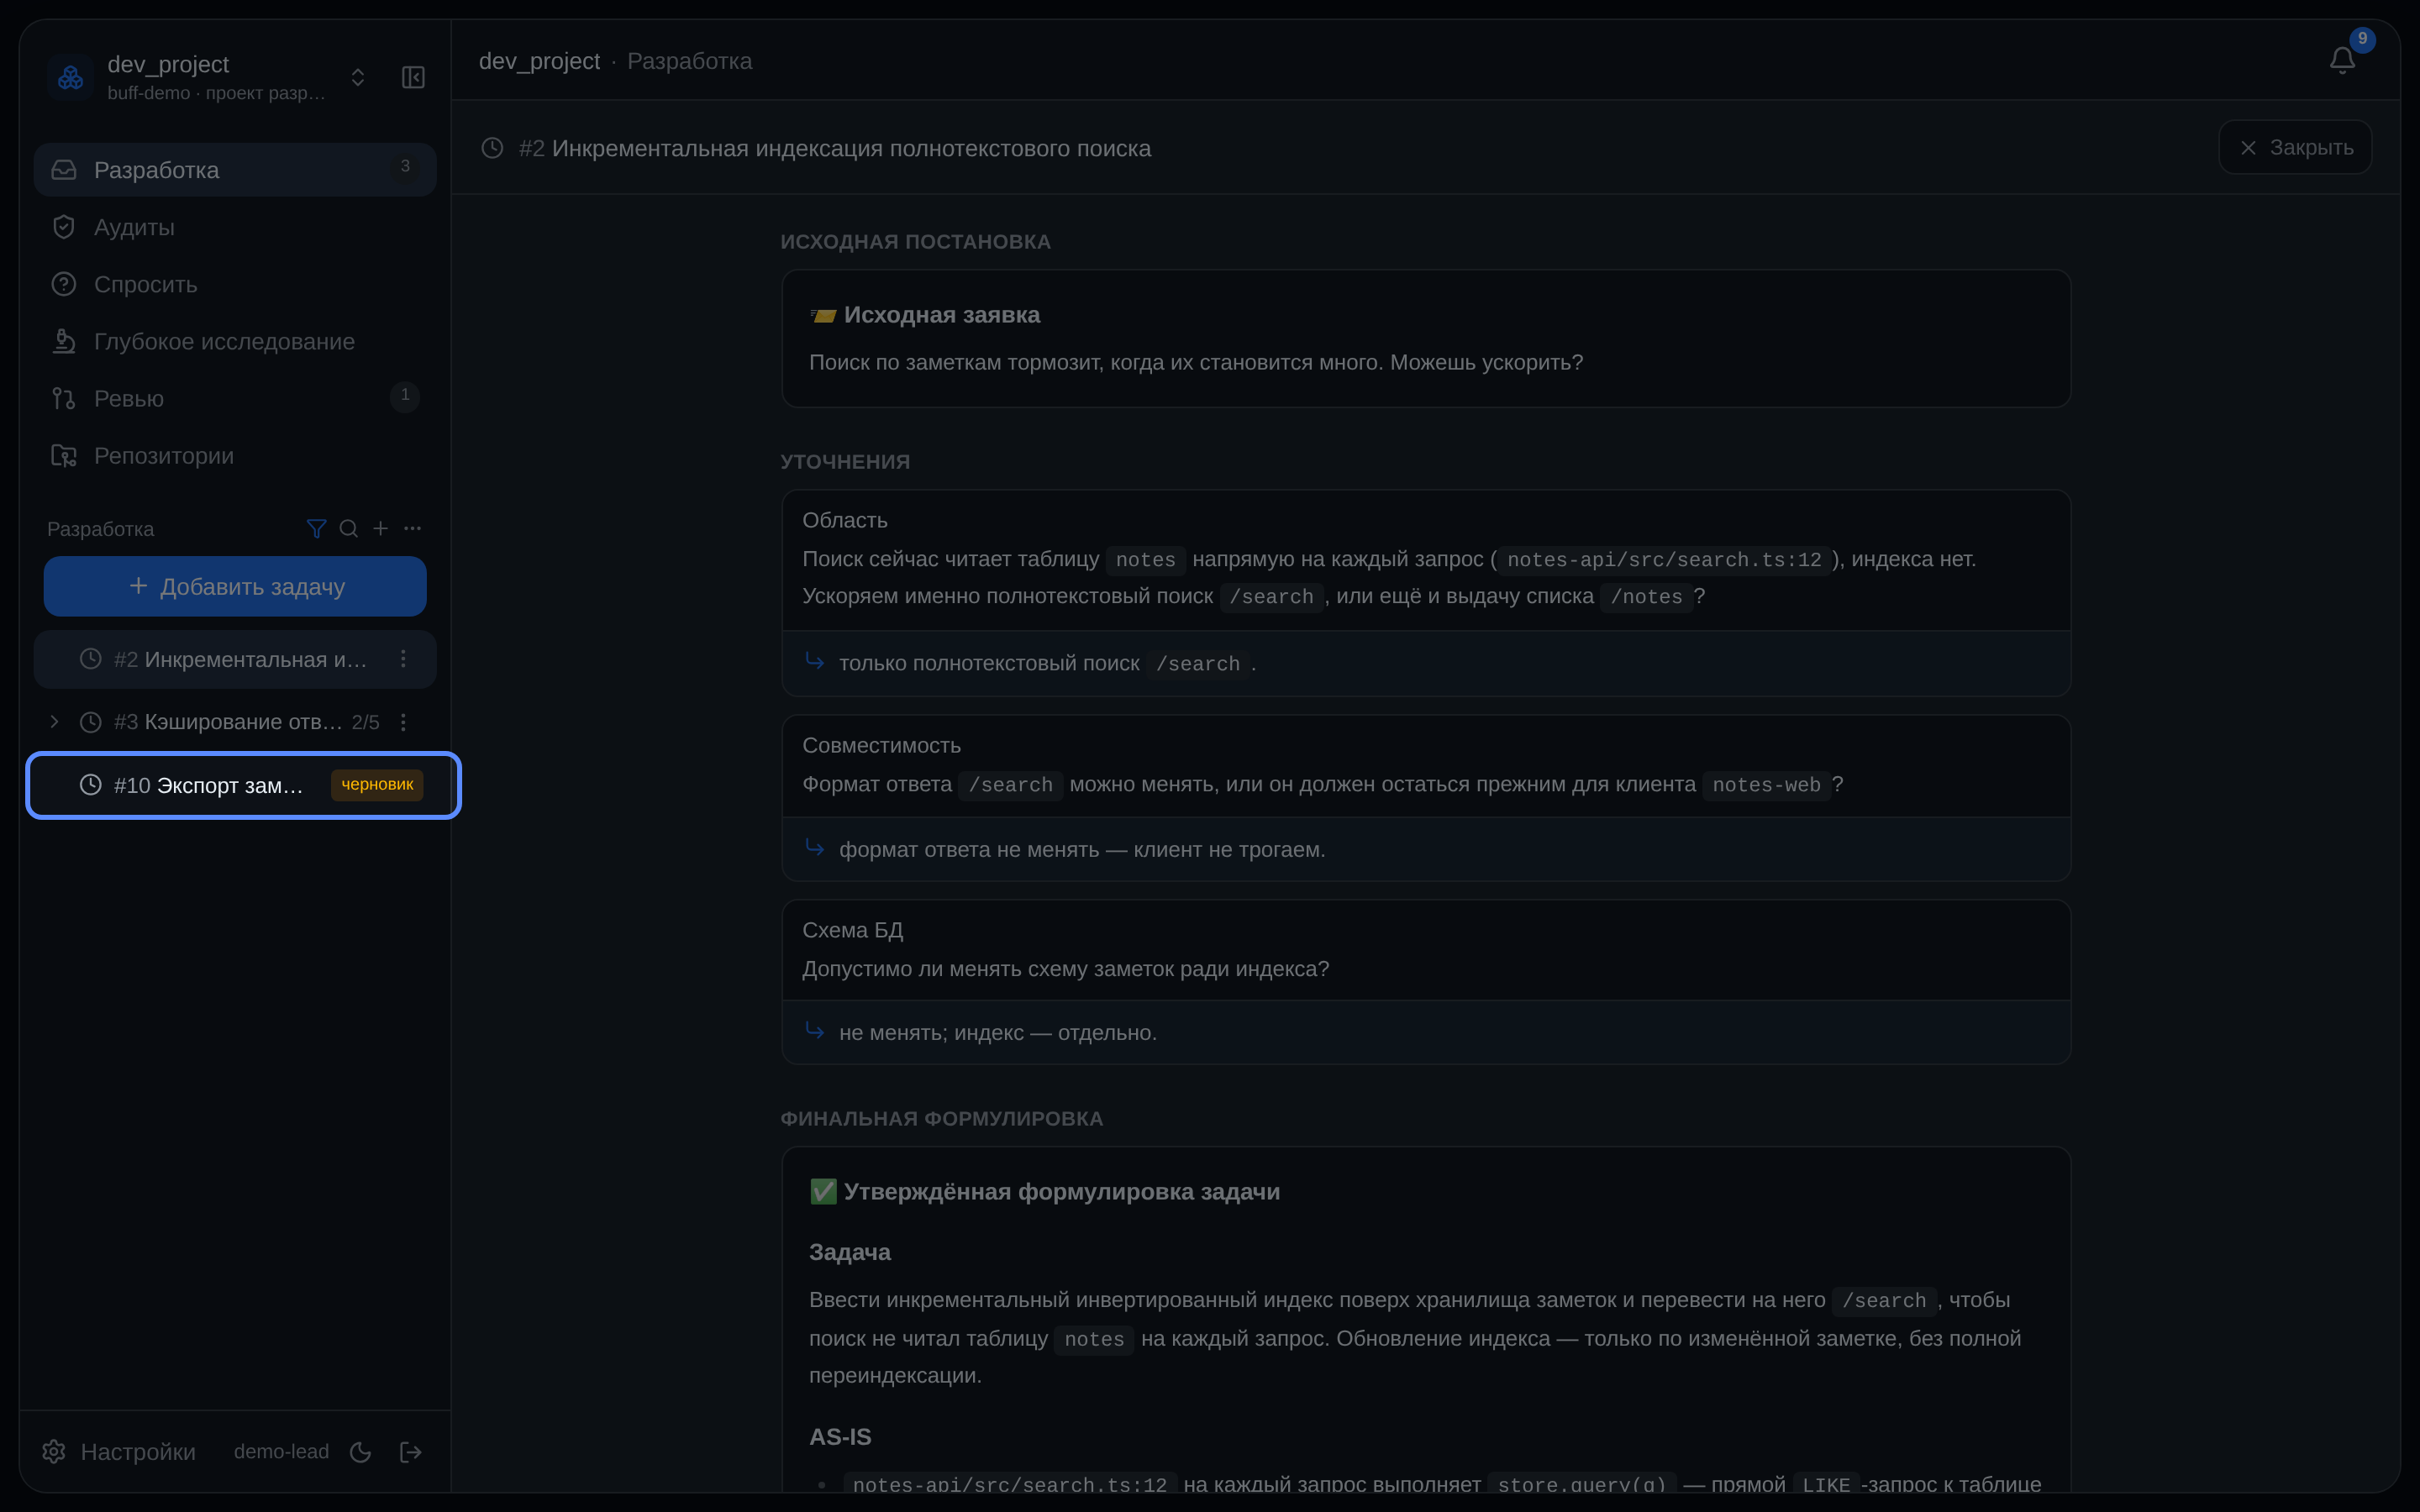This screenshot has height=1512, width=2420.
Task: Expand task #3 Кэширование subtasks
Action: pos(54,722)
